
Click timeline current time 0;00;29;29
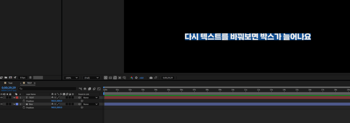[x=9, y=88]
